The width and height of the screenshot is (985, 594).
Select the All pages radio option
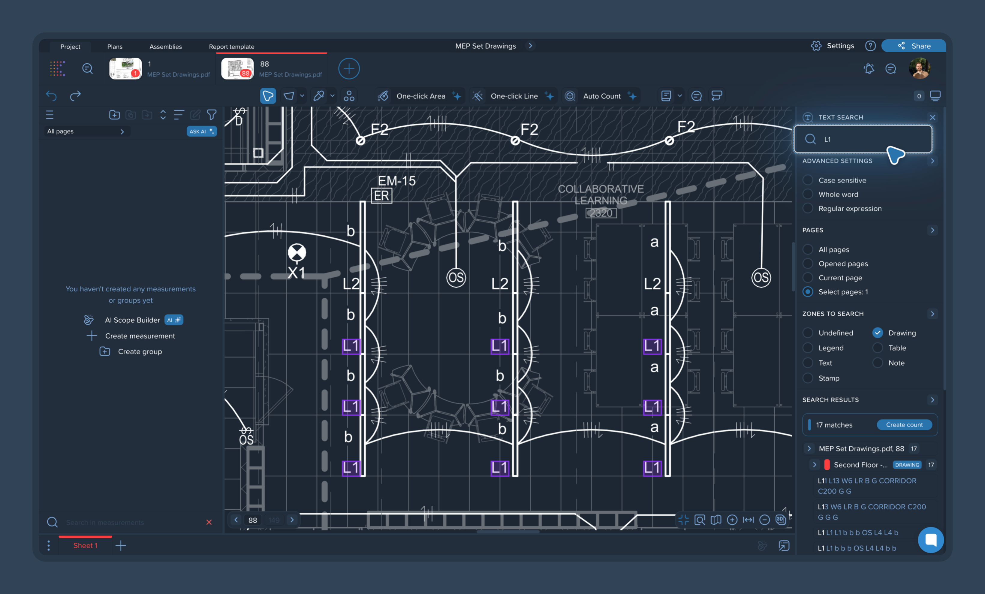(x=808, y=249)
